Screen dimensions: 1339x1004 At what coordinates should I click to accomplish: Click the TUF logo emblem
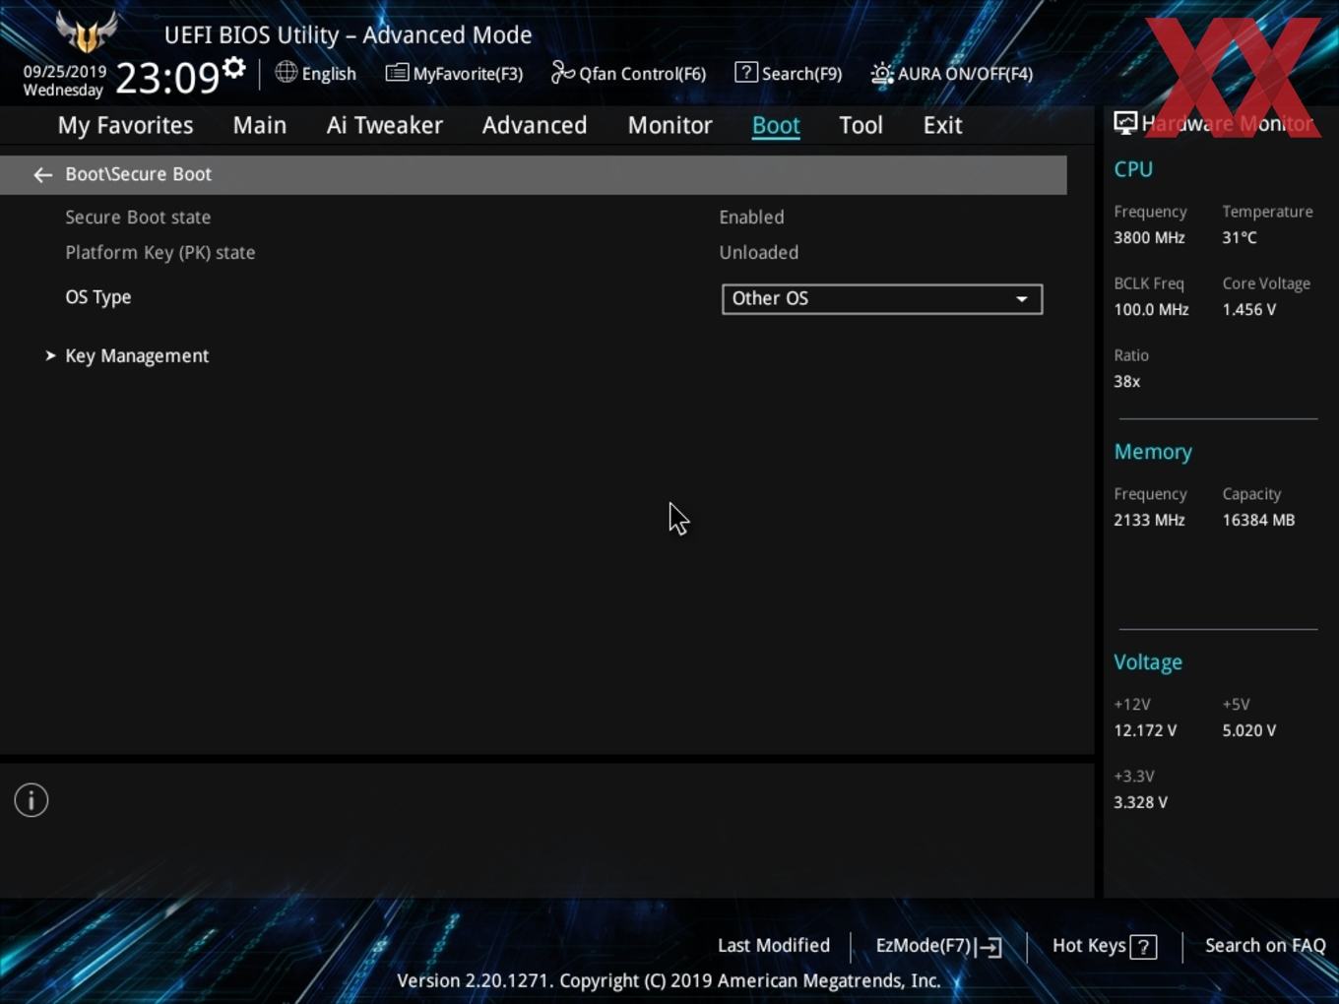[87, 32]
